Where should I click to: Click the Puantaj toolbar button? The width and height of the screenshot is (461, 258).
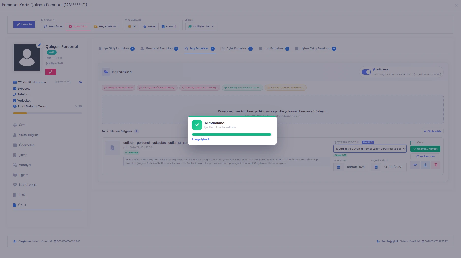[x=169, y=26]
